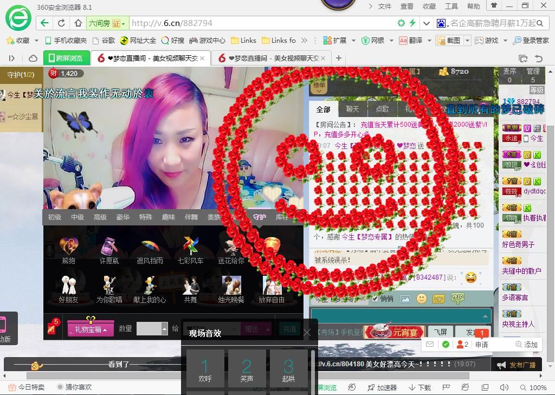Toggle 跨屏浏览 cross-screen browsing

tap(66, 58)
